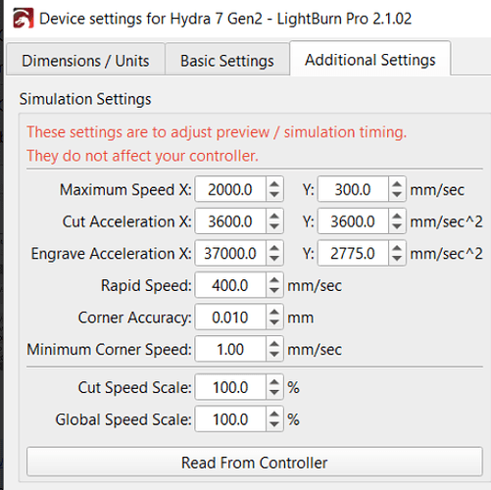This screenshot has width=491, height=490.
Task: Focus the Minimum Corner Speed field
Action: click(230, 349)
